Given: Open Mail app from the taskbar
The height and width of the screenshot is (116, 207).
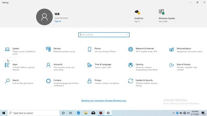Looking at the screenshot, I should click(93, 113).
